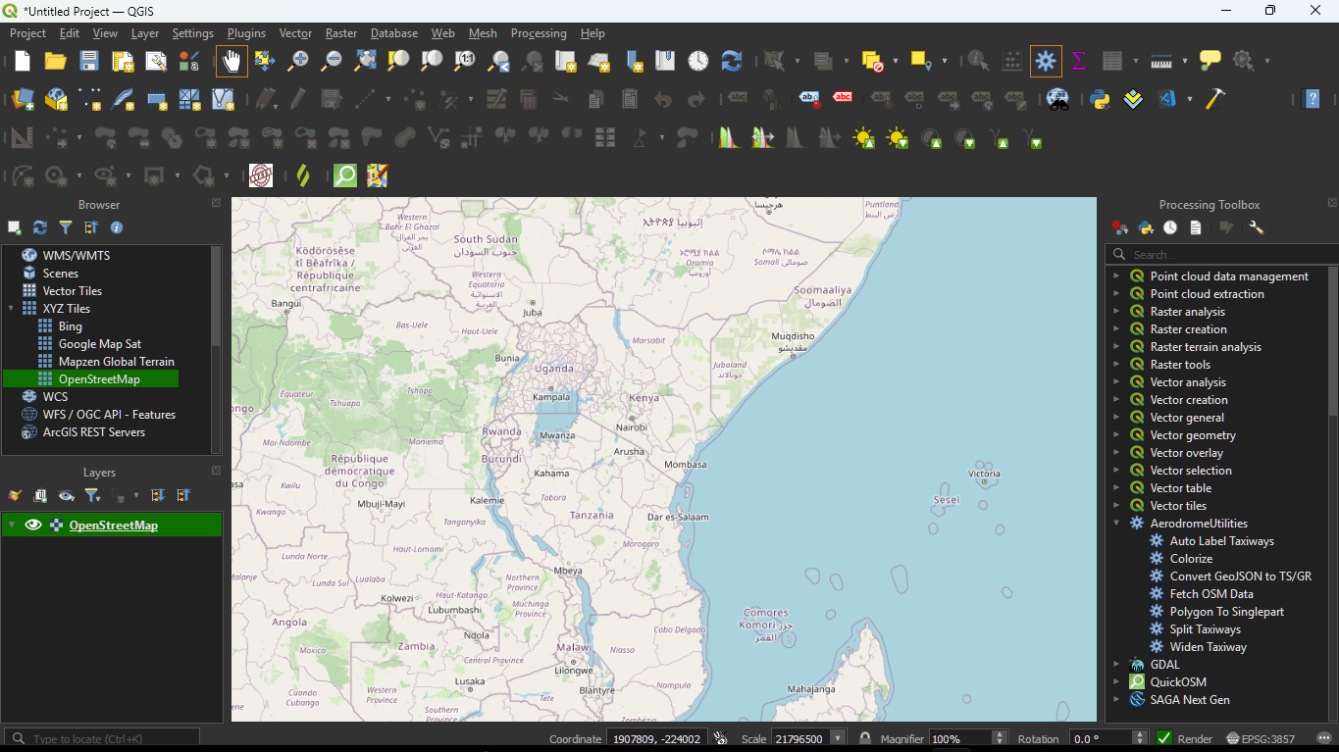Open the Temporal Controller clock icon
This screenshot has width=1339, height=752.
click(697, 62)
